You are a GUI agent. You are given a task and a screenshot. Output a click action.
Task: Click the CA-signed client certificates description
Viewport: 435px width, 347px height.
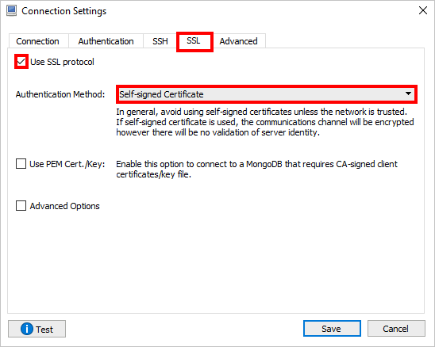point(256,169)
